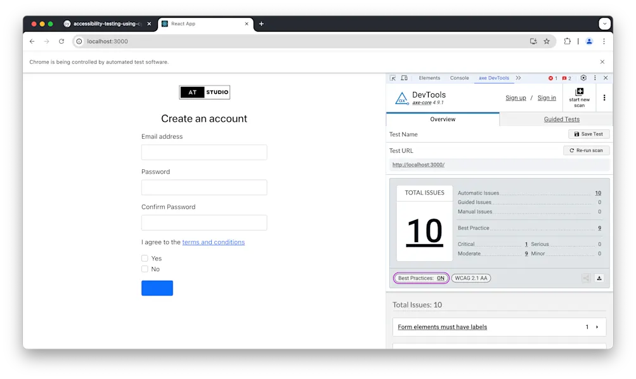Select the axe DevTools panel tab
636x379 pixels.
[493, 78]
